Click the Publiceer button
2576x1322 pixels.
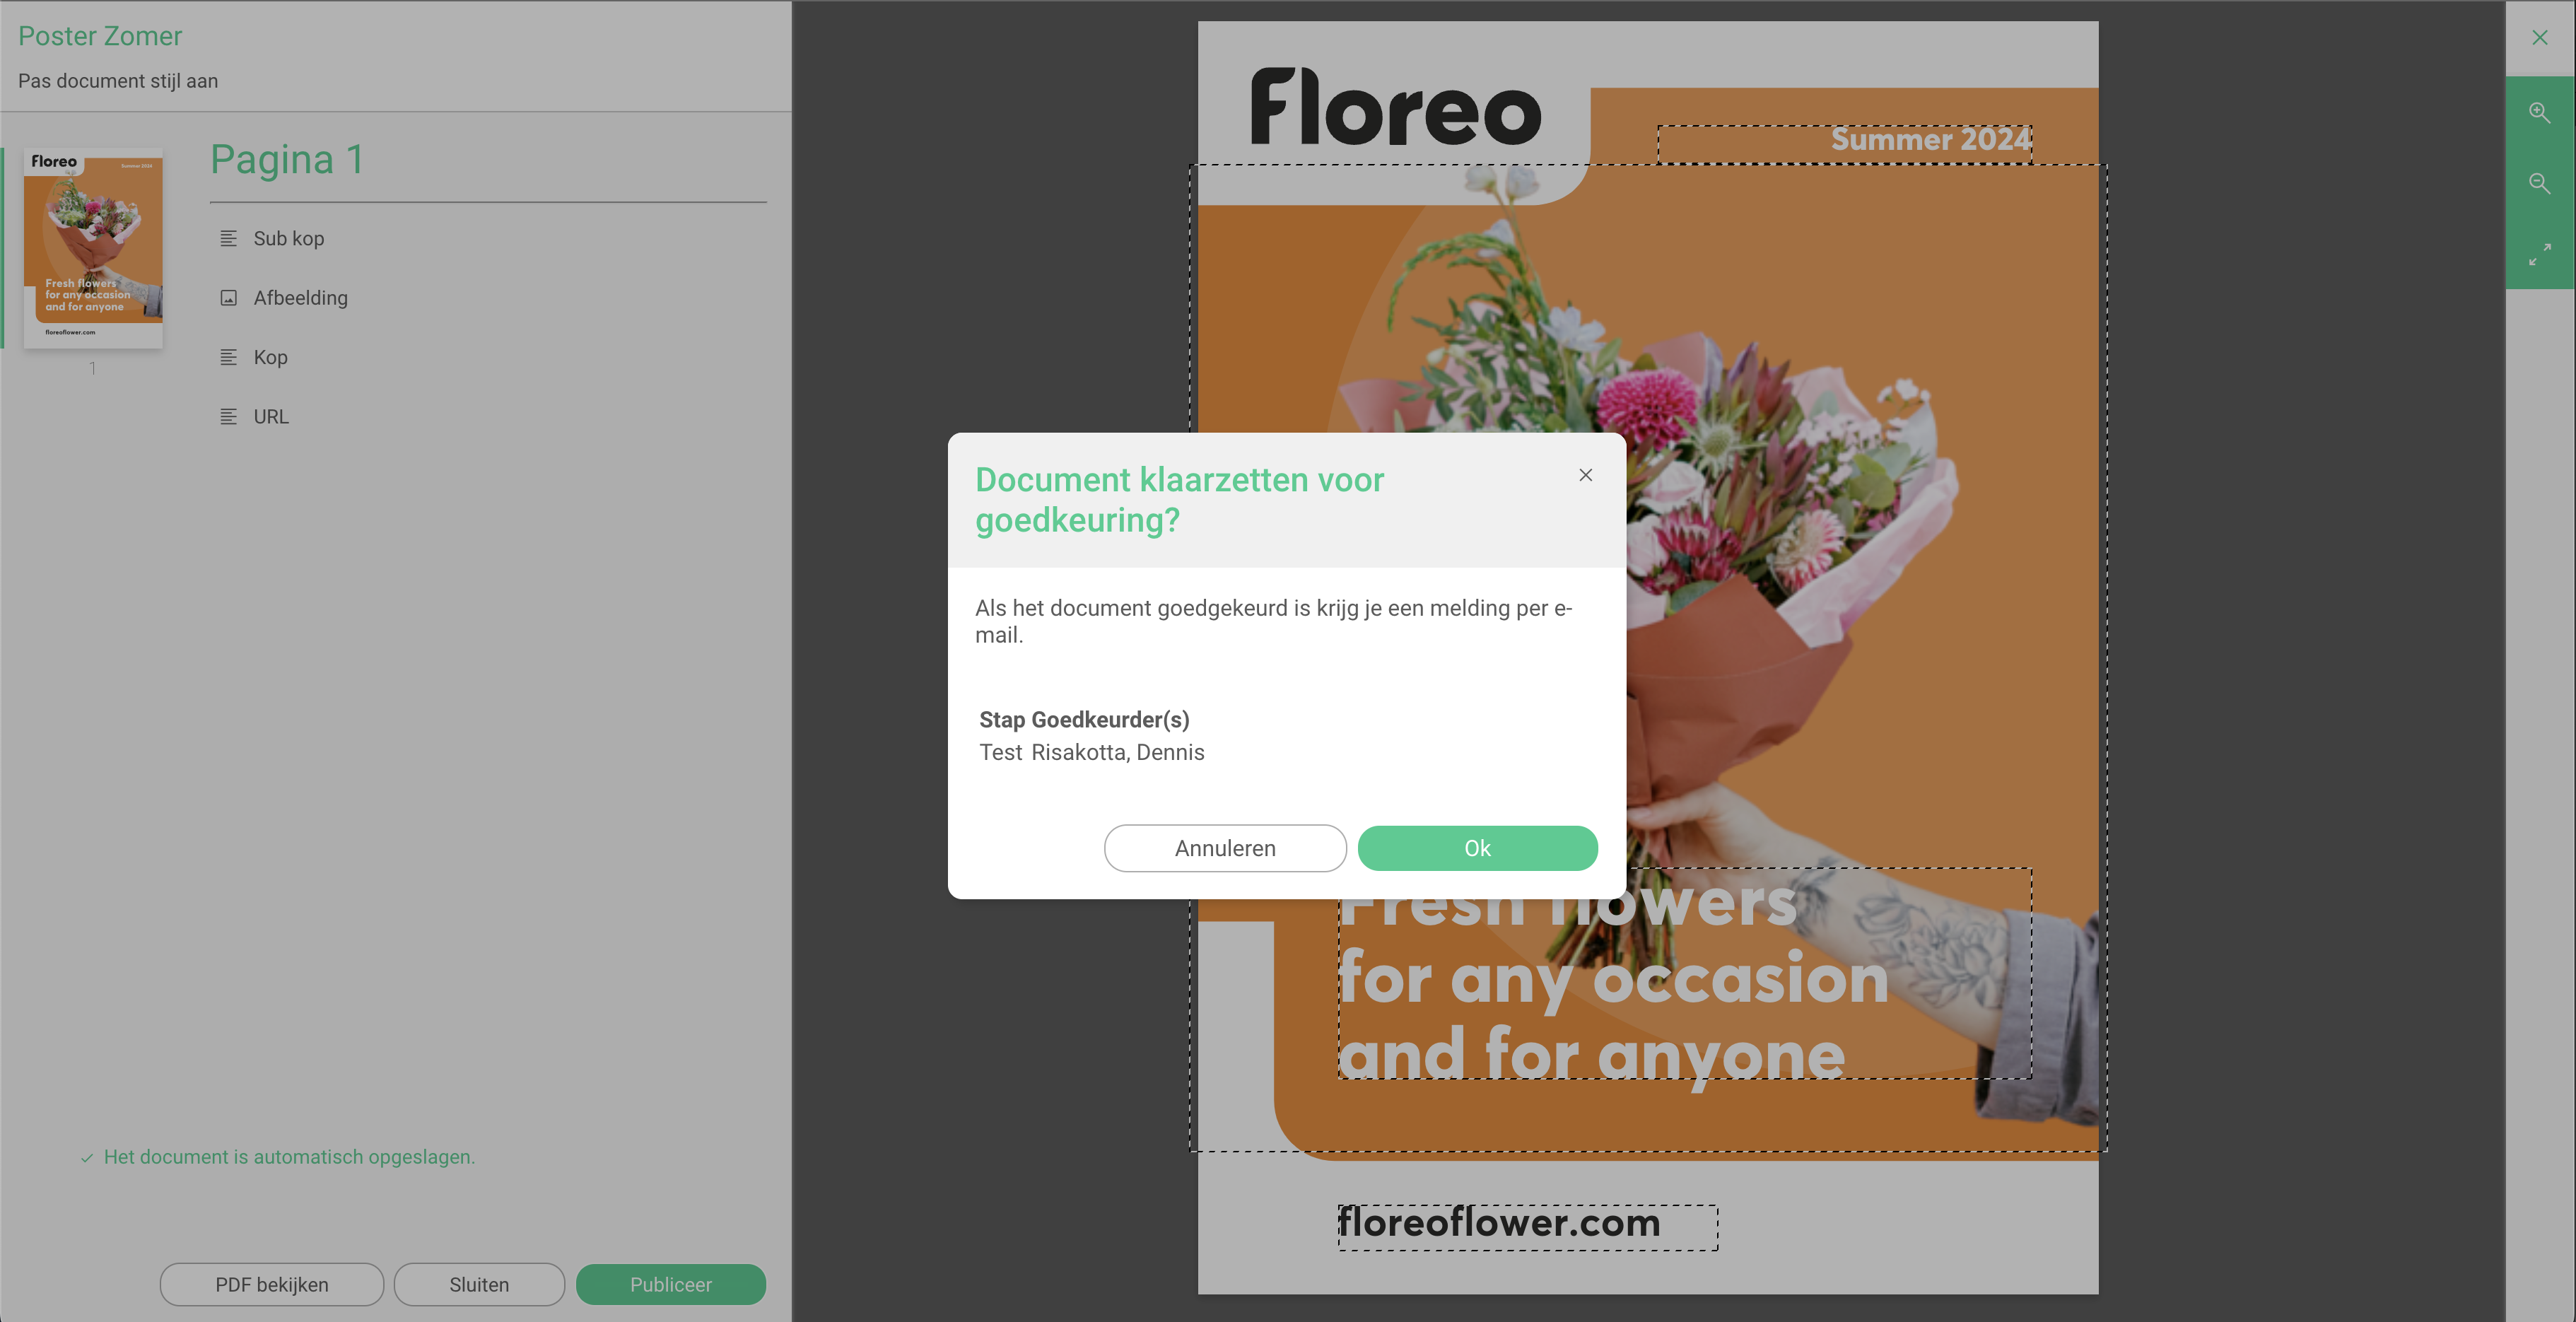(670, 1284)
